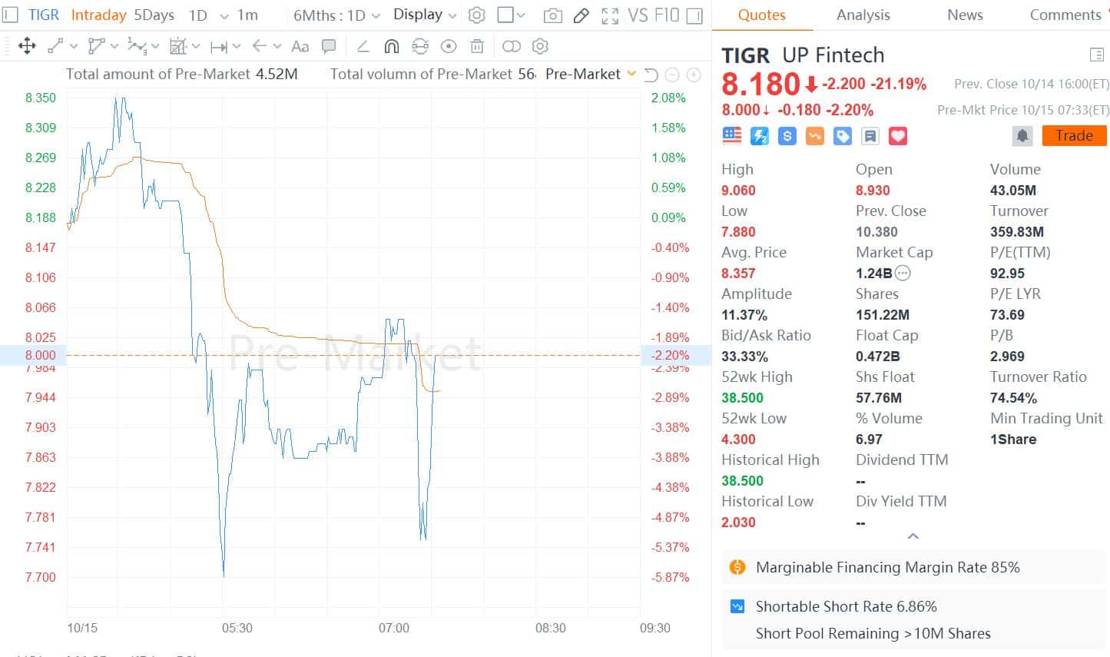This screenshot has width=1110, height=657.
Task: Expand Market Cap details via the ellipsis
Action: 903,273
